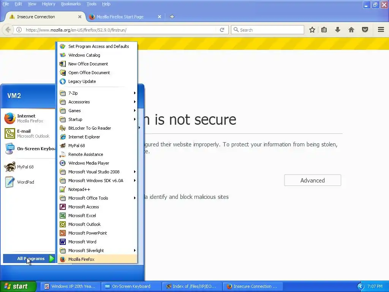
Task: Open Internet Explorer from programs list
Action: pos(98,137)
